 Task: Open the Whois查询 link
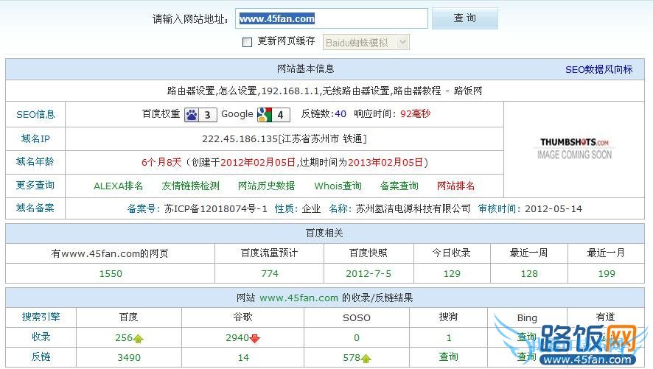point(338,186)
